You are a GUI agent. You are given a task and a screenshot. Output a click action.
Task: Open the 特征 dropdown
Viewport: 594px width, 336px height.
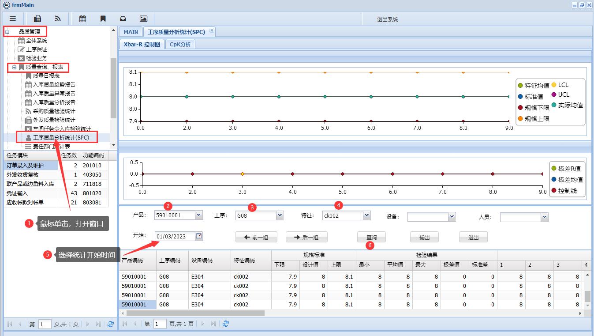(x=366, y=215)
